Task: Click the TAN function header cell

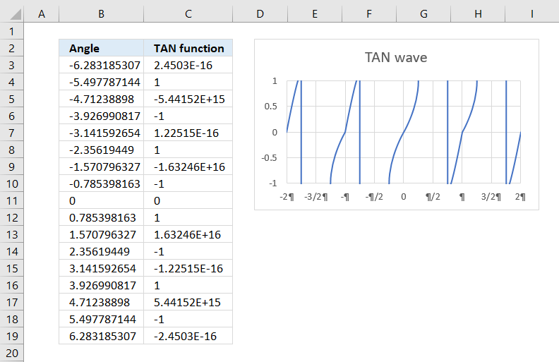Action: click(x=188, y=48)
